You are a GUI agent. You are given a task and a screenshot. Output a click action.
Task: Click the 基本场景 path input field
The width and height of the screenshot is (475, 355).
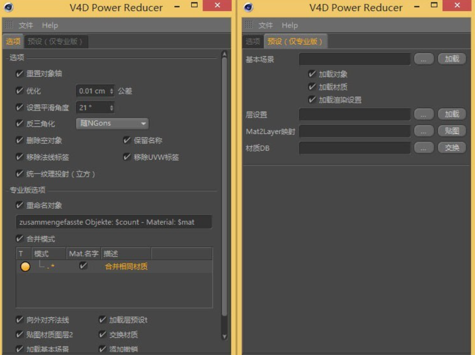pos(355,59)
